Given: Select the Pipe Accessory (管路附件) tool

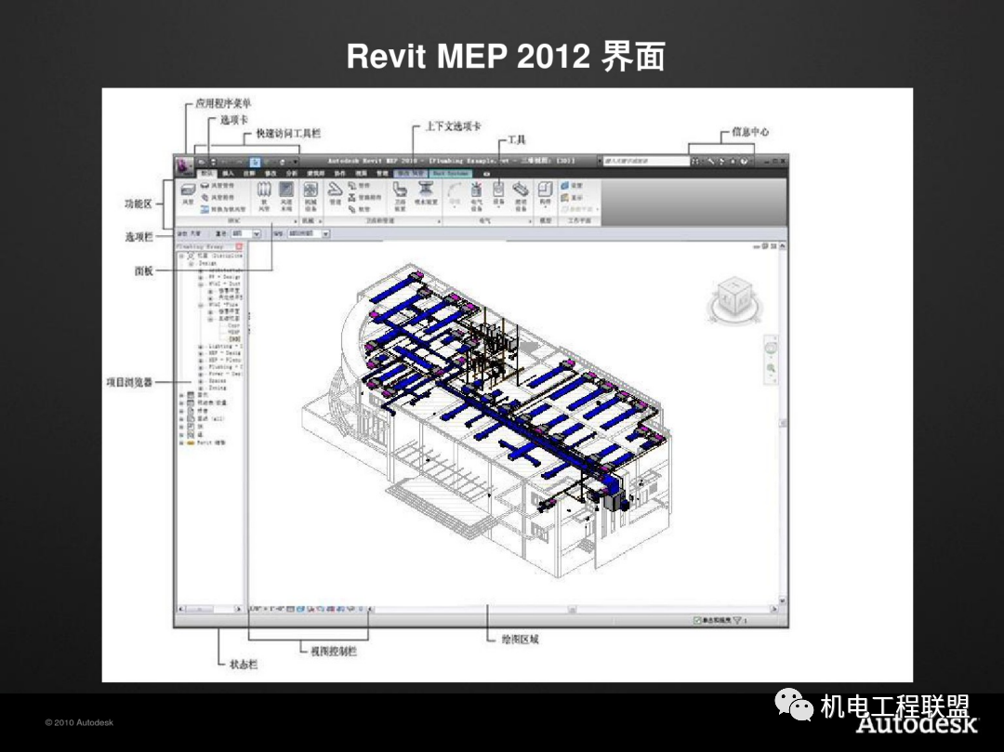Looking at the screenshot, I should coord(364,197).
